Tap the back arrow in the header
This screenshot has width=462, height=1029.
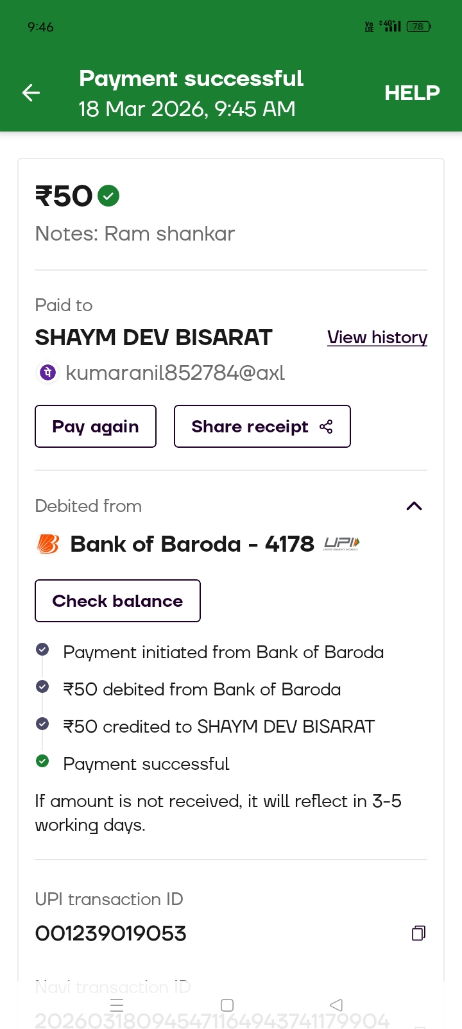pos(31,93)
